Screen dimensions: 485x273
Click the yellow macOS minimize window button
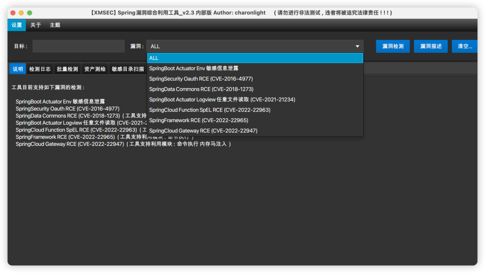(x=22, y=13)
